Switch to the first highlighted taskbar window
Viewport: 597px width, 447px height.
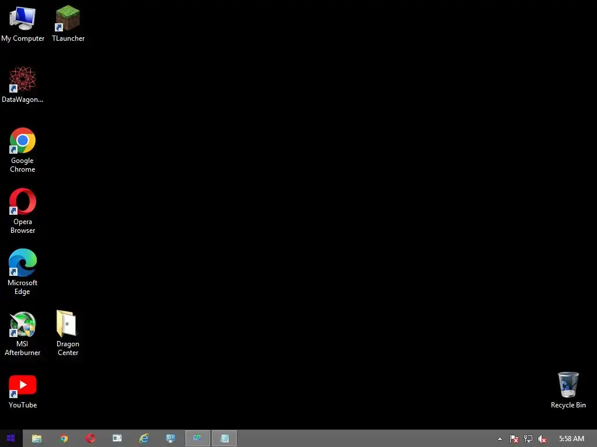point(197,438)
